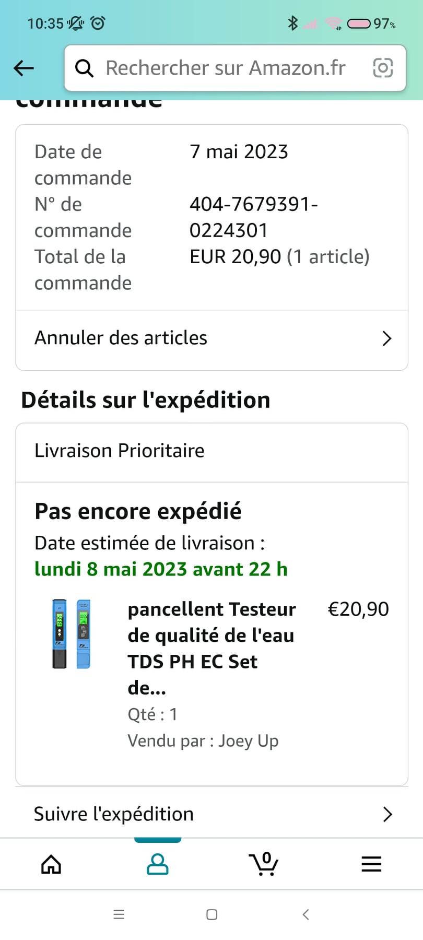Open Annuler des articles option
Screen dimensions: 423x940
[x=121, y=338]
